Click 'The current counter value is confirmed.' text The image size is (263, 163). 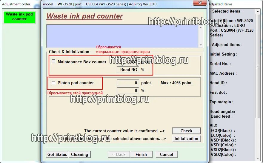[x=121, y=131]
